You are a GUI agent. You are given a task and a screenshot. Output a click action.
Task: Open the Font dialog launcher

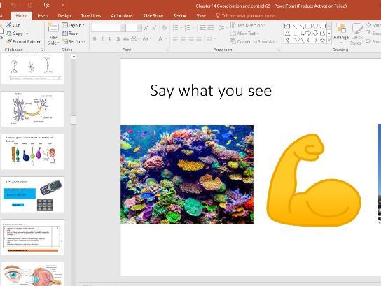(167, 50)
